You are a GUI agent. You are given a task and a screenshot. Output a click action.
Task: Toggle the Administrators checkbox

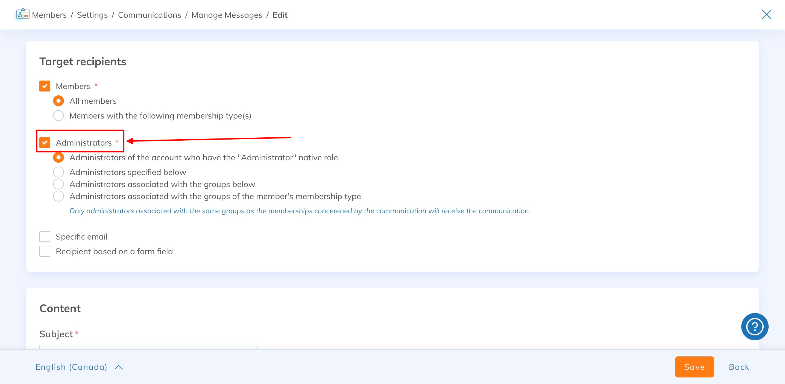click(45, 143)
